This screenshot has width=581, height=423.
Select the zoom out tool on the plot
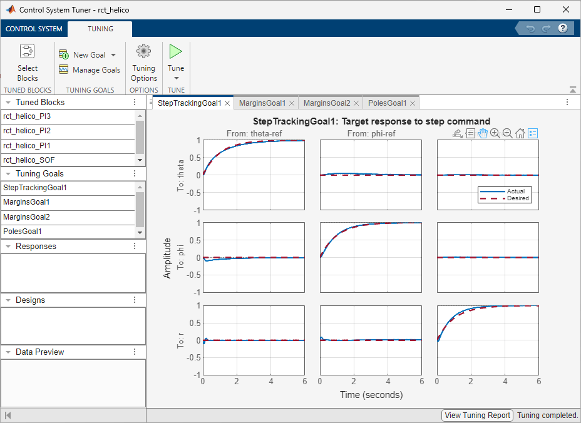point(507,133)
